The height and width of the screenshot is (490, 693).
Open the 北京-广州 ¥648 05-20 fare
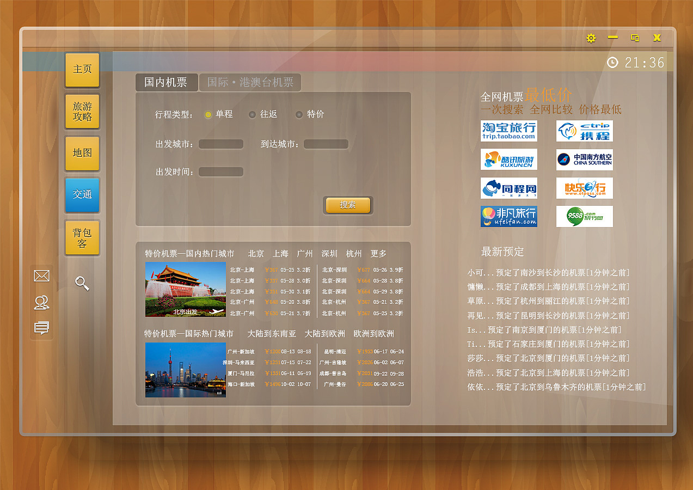pyautogui.click(x=270, y=302)
